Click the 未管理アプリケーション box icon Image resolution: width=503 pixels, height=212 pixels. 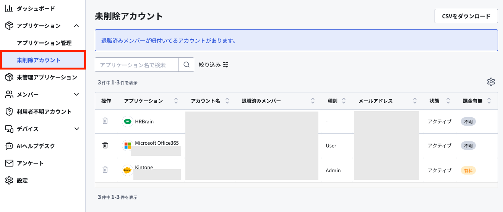[9, 77]
